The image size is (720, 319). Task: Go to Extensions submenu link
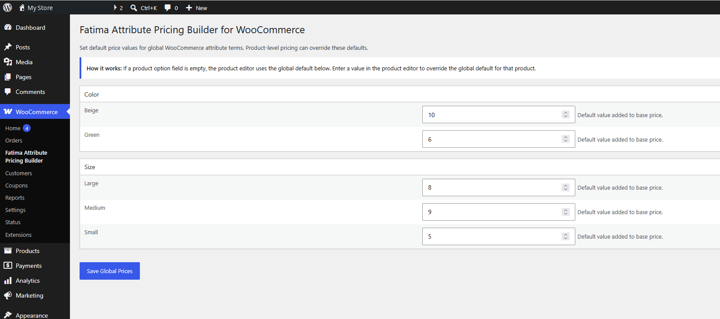[18, 235]
